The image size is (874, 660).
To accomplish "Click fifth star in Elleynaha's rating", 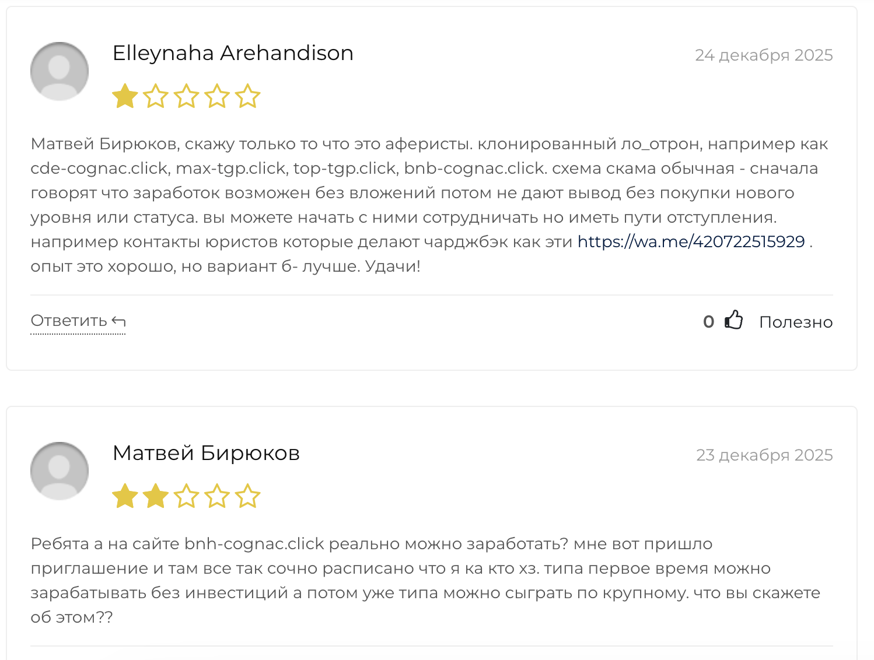I will coord(247,96).
